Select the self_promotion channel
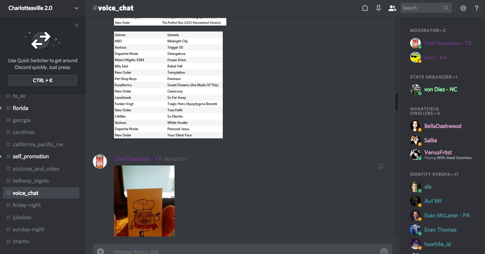This screenshot has width=485, height=254. click(31, 156)
